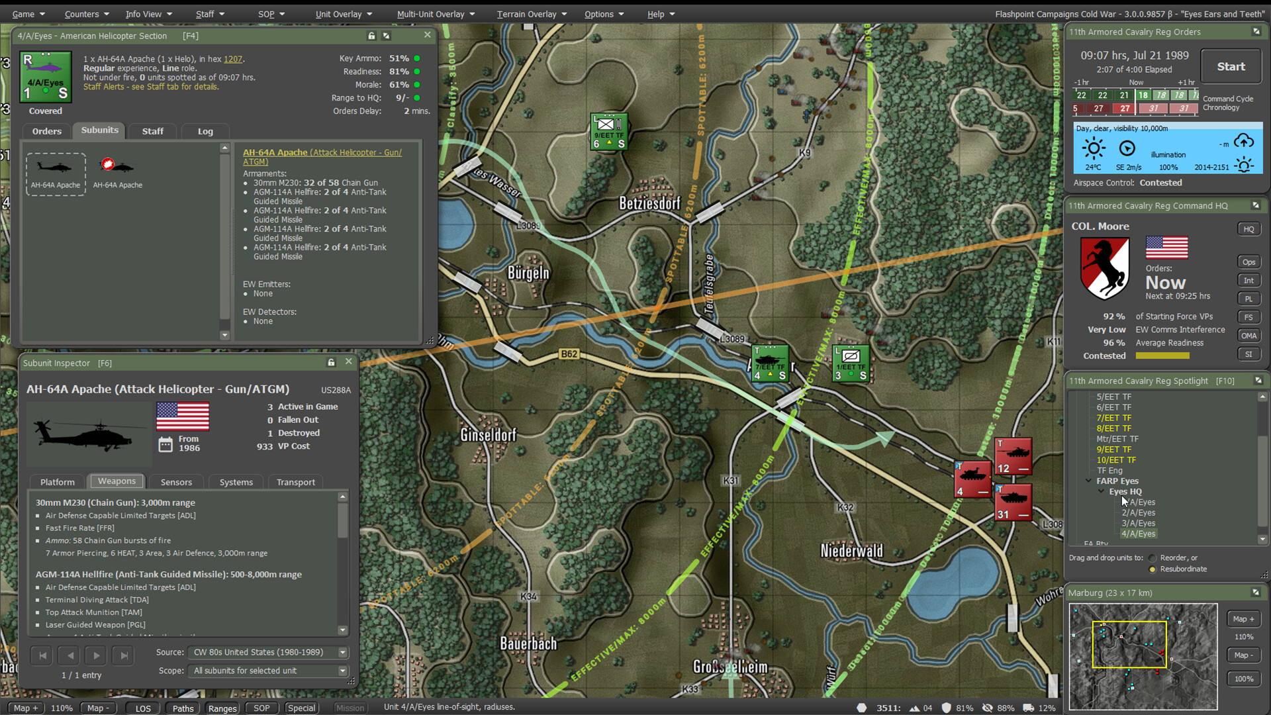Switch to the Systems tab in Subunit Inspector
1271x715 pixels.
(x=236, y=482)
